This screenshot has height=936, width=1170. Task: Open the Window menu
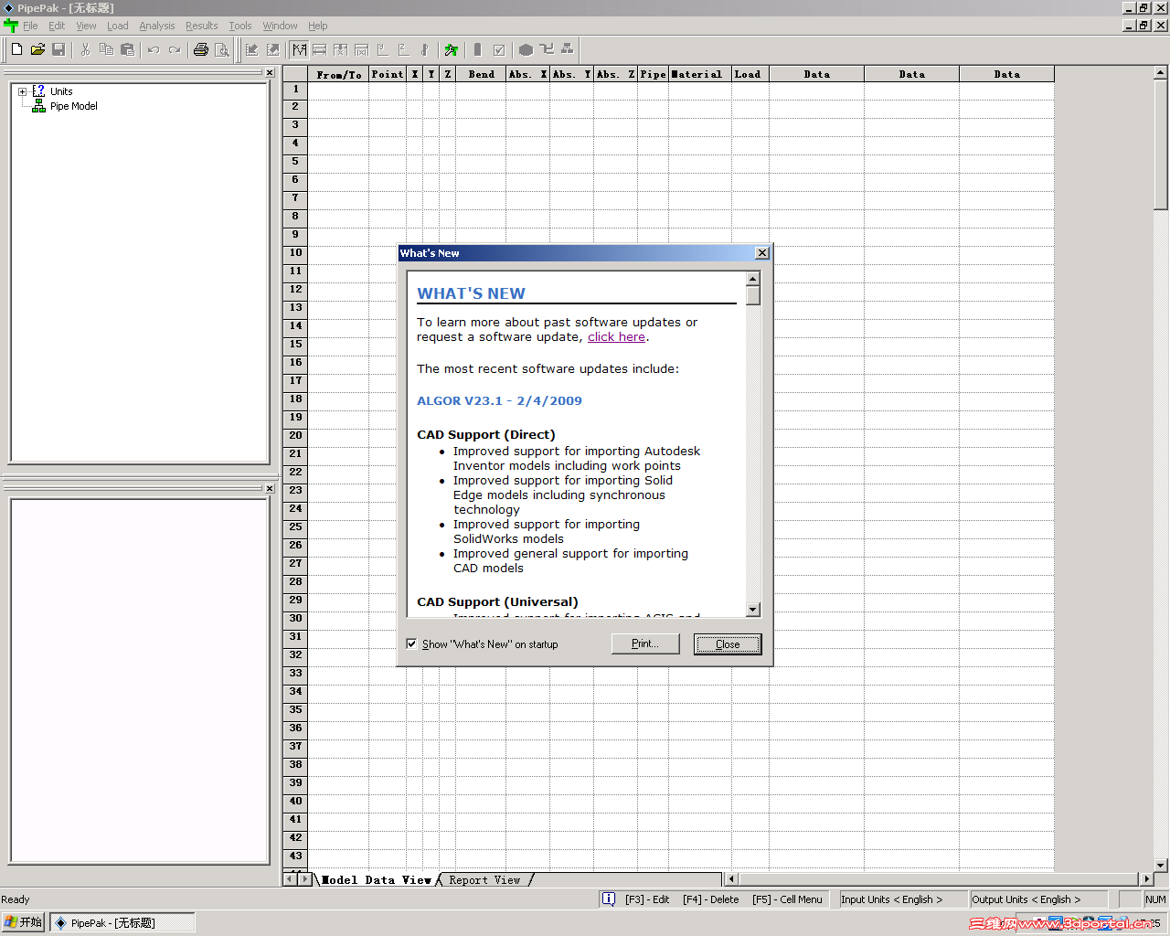[280, 26]
